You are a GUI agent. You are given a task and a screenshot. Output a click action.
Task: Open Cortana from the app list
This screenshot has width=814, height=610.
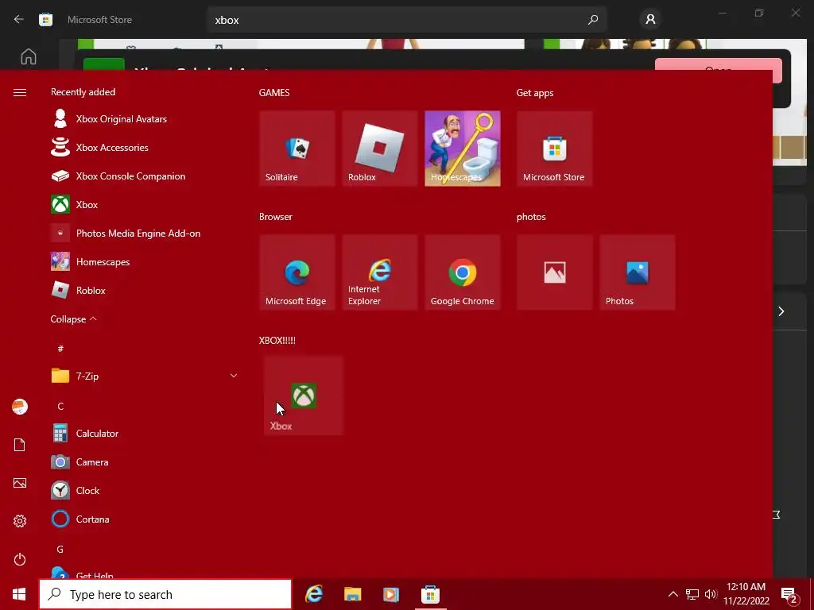click(x=145, y=519)
